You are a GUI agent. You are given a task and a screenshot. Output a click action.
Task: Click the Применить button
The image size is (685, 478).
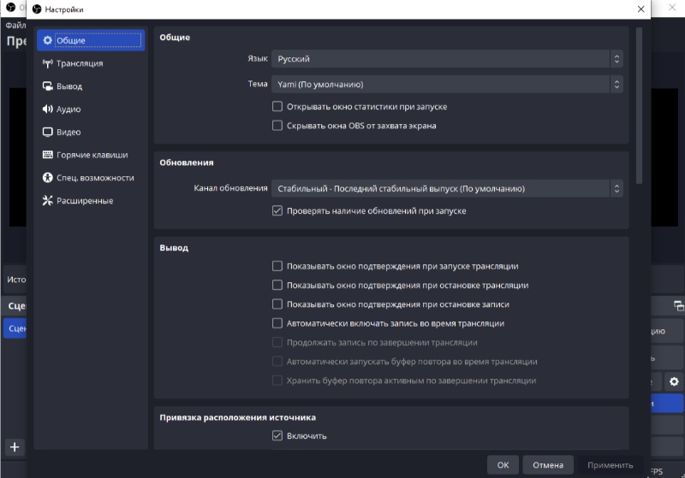click(x=610, y=465)
